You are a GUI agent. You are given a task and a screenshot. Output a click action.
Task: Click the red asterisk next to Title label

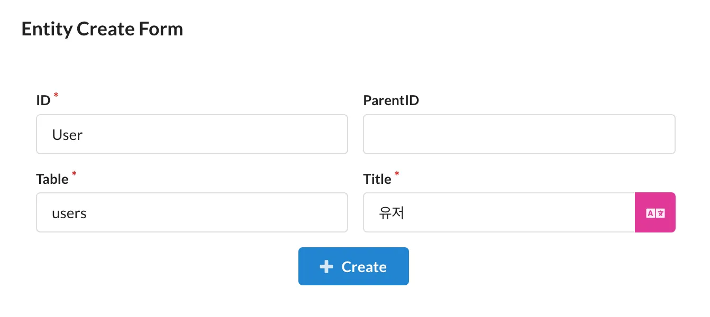[x=397, y=174]
